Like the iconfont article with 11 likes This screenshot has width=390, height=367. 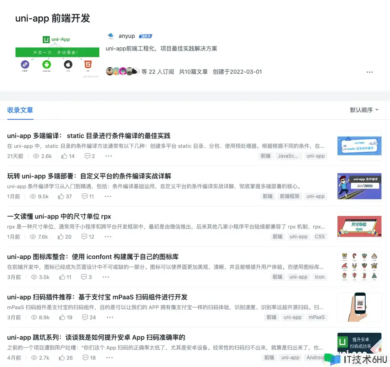tap(66, 277)
